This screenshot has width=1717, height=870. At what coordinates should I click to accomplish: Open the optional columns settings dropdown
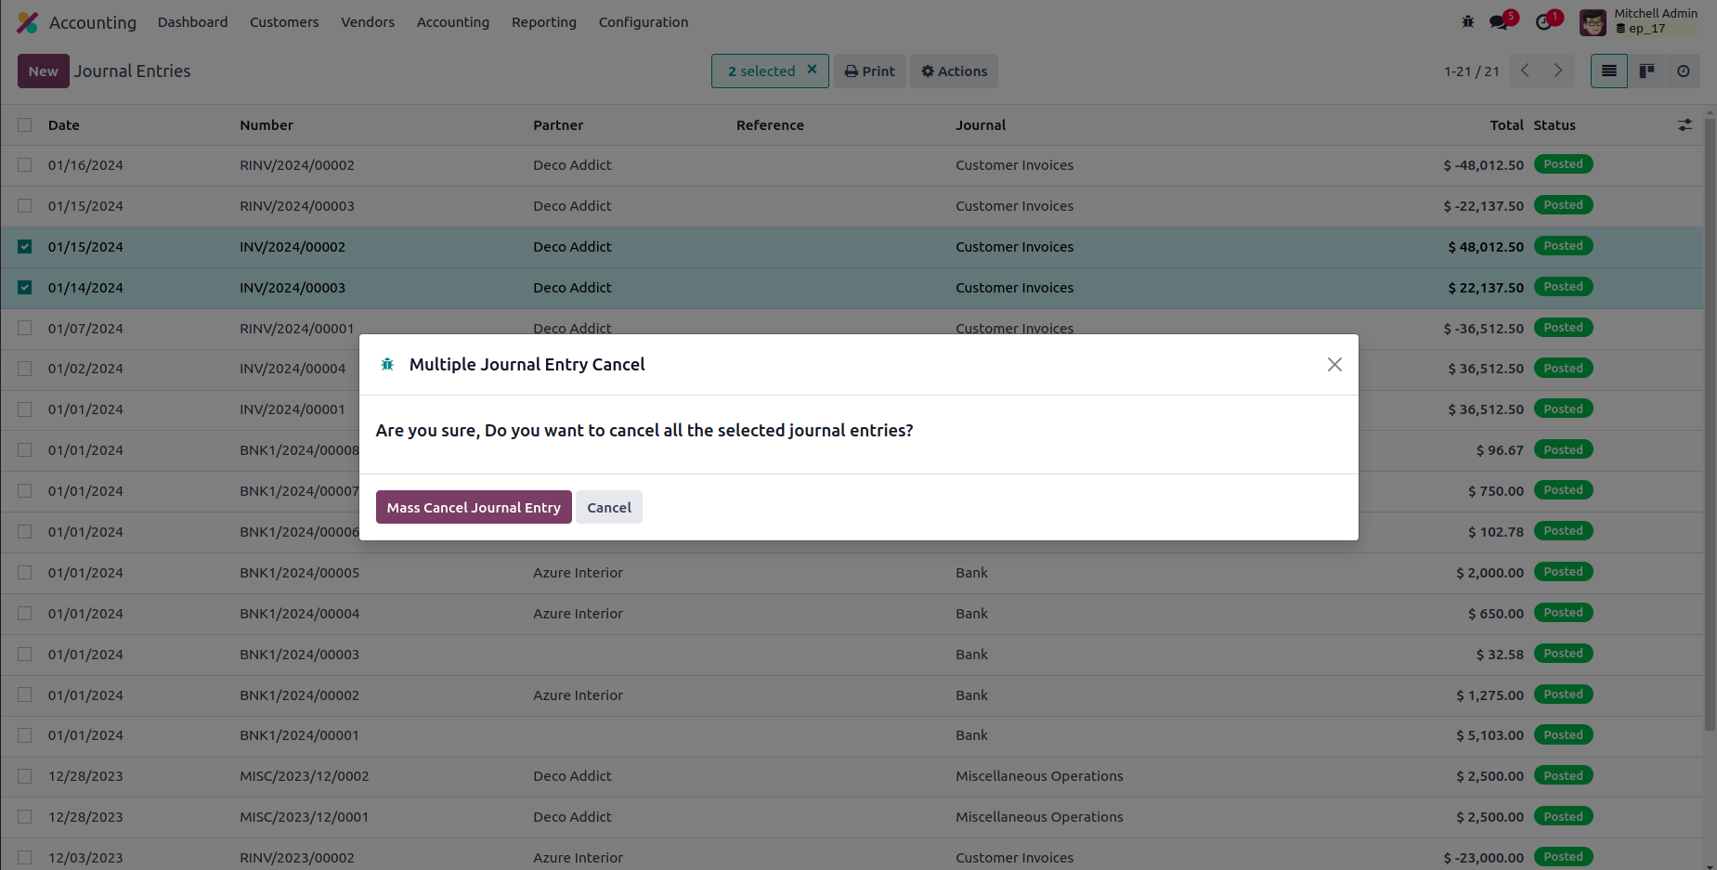tap(1684, 125)
